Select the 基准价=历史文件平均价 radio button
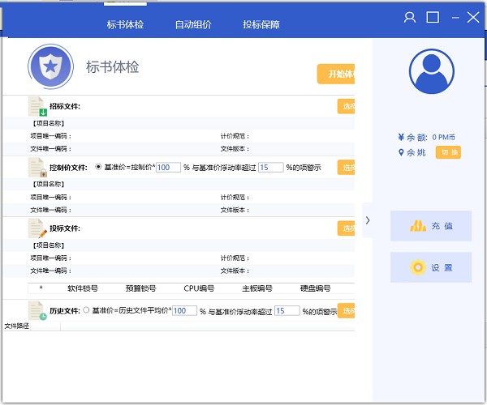 pyautogui.click(x=87, y=310)
